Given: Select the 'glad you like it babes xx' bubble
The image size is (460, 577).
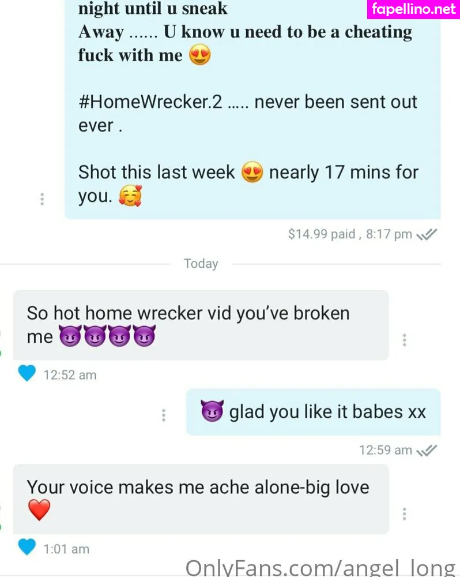Looking at the screenshot, I should coord(313,412).
